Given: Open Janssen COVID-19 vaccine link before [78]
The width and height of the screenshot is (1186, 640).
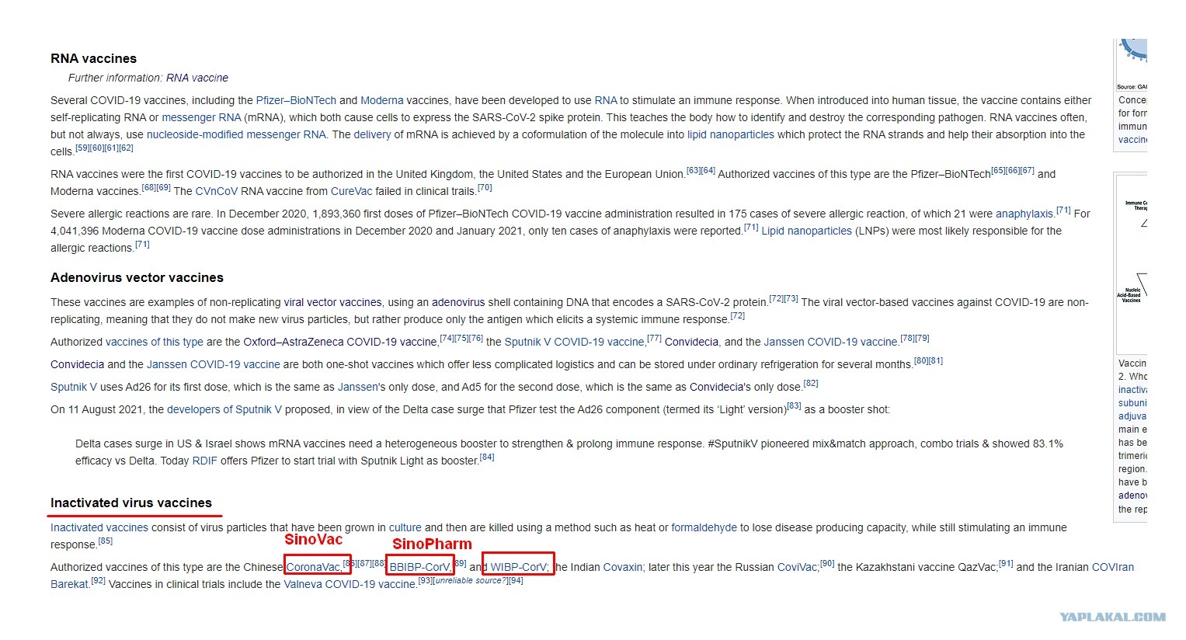Looking at the screenshot, I should (x=830, y=342).
